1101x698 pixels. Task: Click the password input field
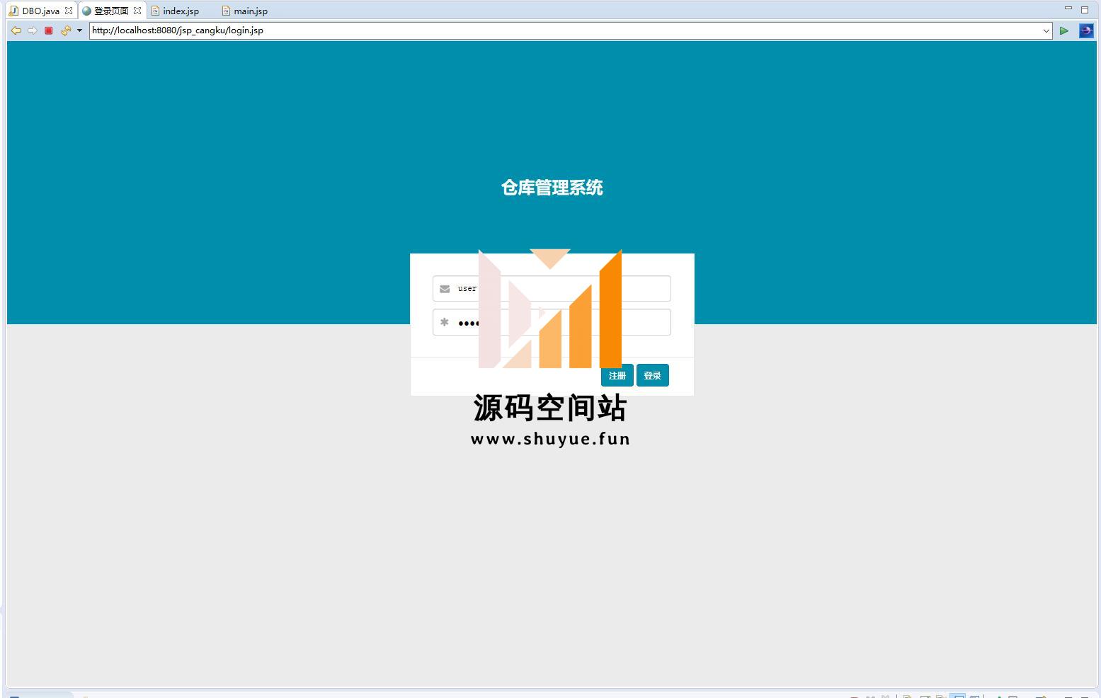point(552,322)
